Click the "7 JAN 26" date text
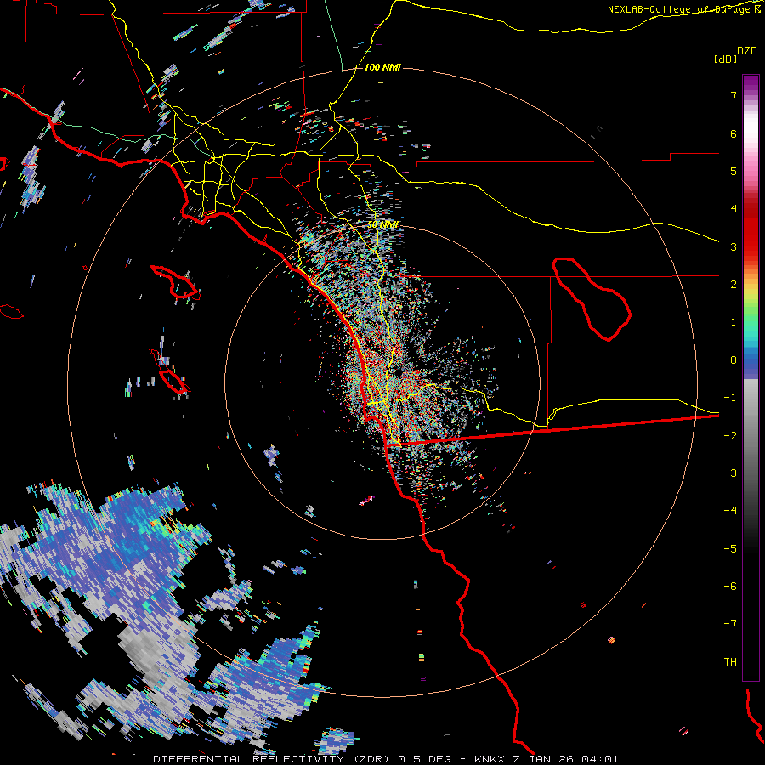The width and height of the screenshot is (765, 765). (x=542, y=759)
